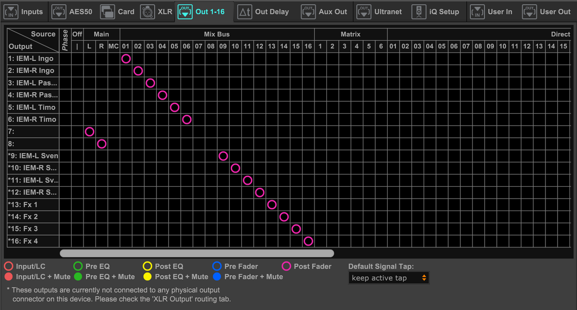
Task: Toggle Mix Bus 01 routing for IEM-L Ingo
Action: click(126, 59)
